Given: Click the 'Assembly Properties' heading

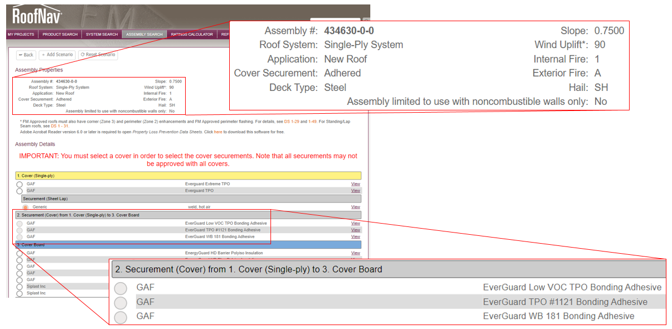Looking at the screenshot, I should click(x=39, y=70).
